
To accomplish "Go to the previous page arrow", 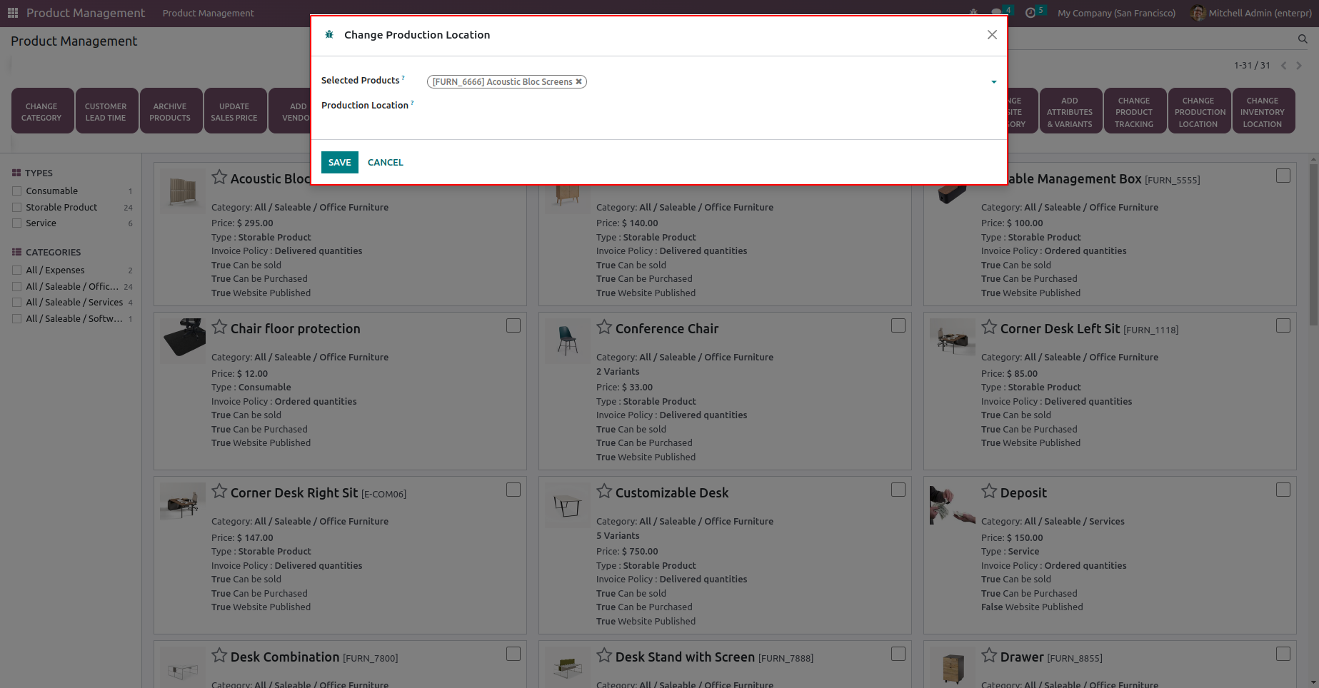I will (1283, 66).
